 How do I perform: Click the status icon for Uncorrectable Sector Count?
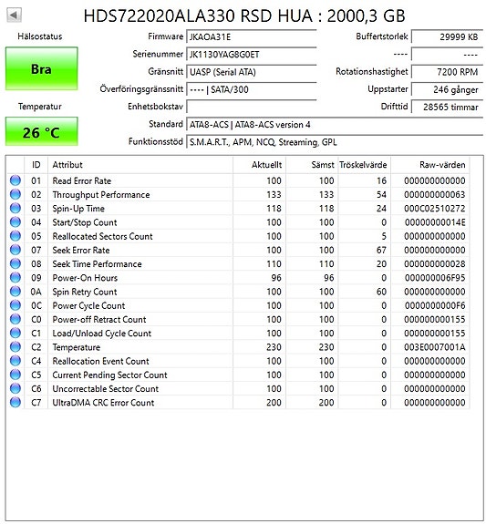click(16, 388)
